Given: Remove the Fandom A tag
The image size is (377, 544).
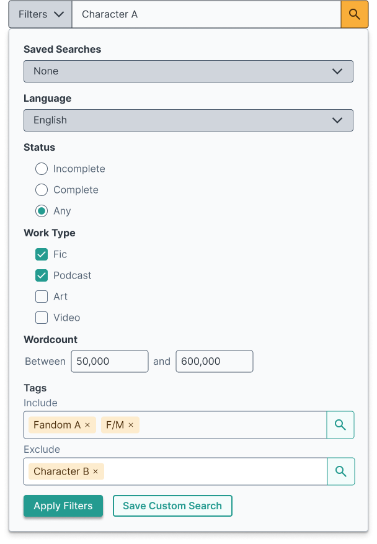Looking at the screenshot, I should pos(87,425).
